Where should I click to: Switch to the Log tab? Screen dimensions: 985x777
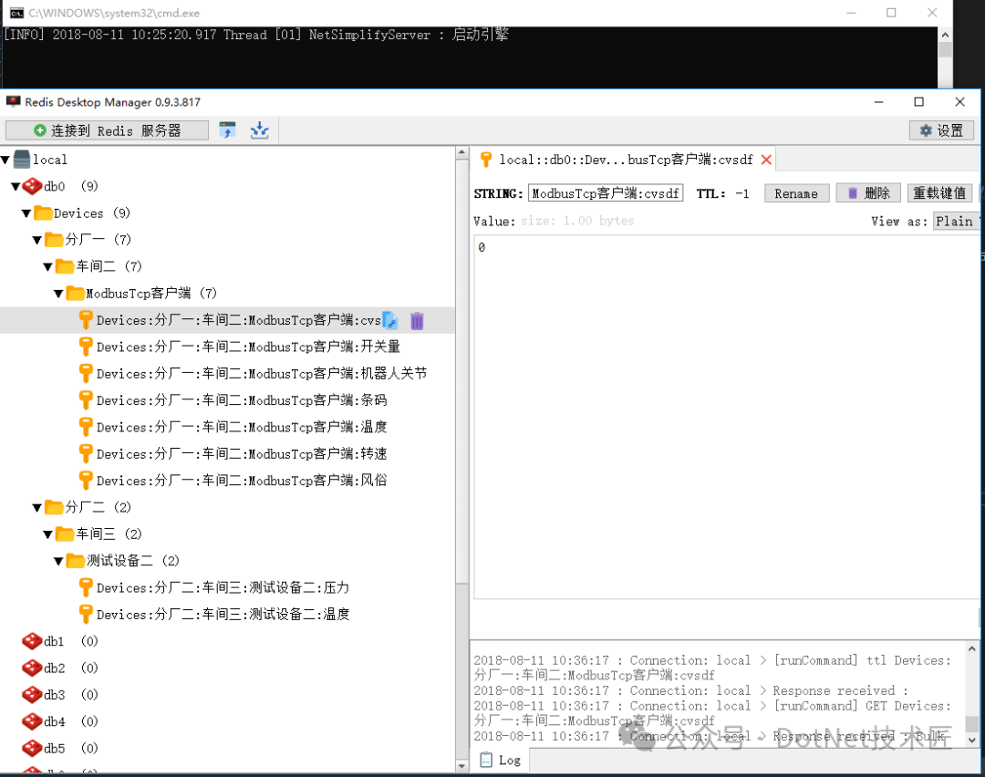point(500,760)
